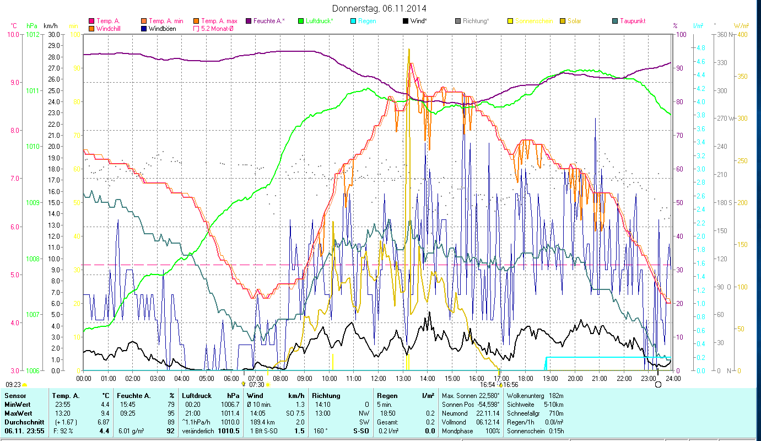Viewport: 761px width, 441px height.
Task: Click the black Wind legend square
Action: tap(406, 21)
